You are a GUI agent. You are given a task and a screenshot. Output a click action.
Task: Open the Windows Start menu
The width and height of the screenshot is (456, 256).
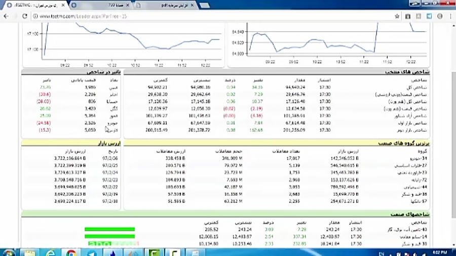[8, 253]
